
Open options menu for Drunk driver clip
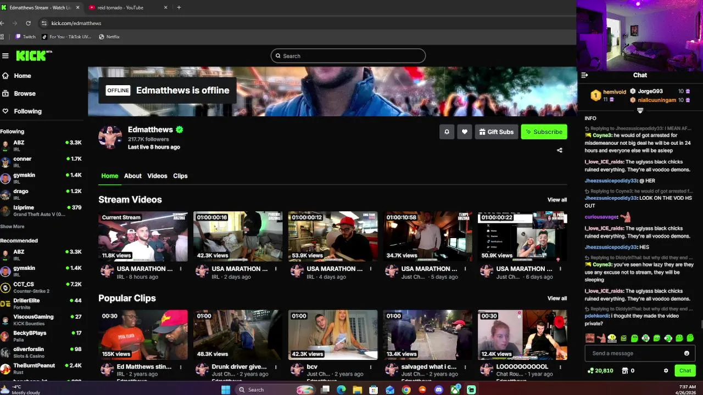[x=276, y=367]
